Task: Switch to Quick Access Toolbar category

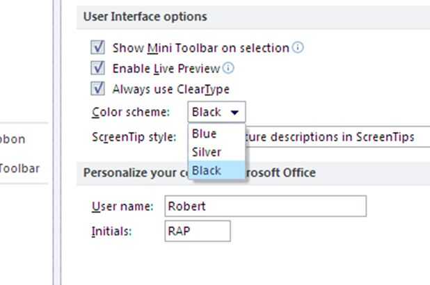Action: [19, 168]
